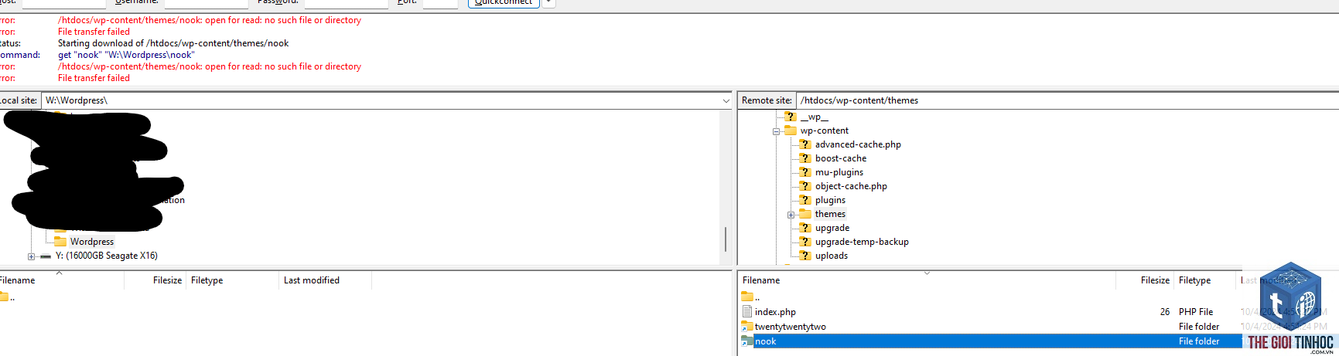1339x356 pixels.
Task: Select upgrade-temp-backup in the remote tree
Action: (x=862, y=242)
